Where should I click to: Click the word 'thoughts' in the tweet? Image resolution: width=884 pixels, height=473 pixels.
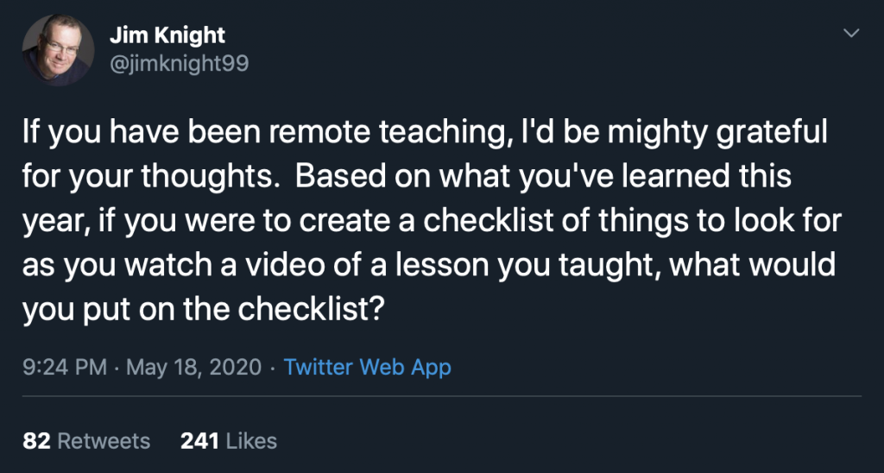click(x=209, y=177)
